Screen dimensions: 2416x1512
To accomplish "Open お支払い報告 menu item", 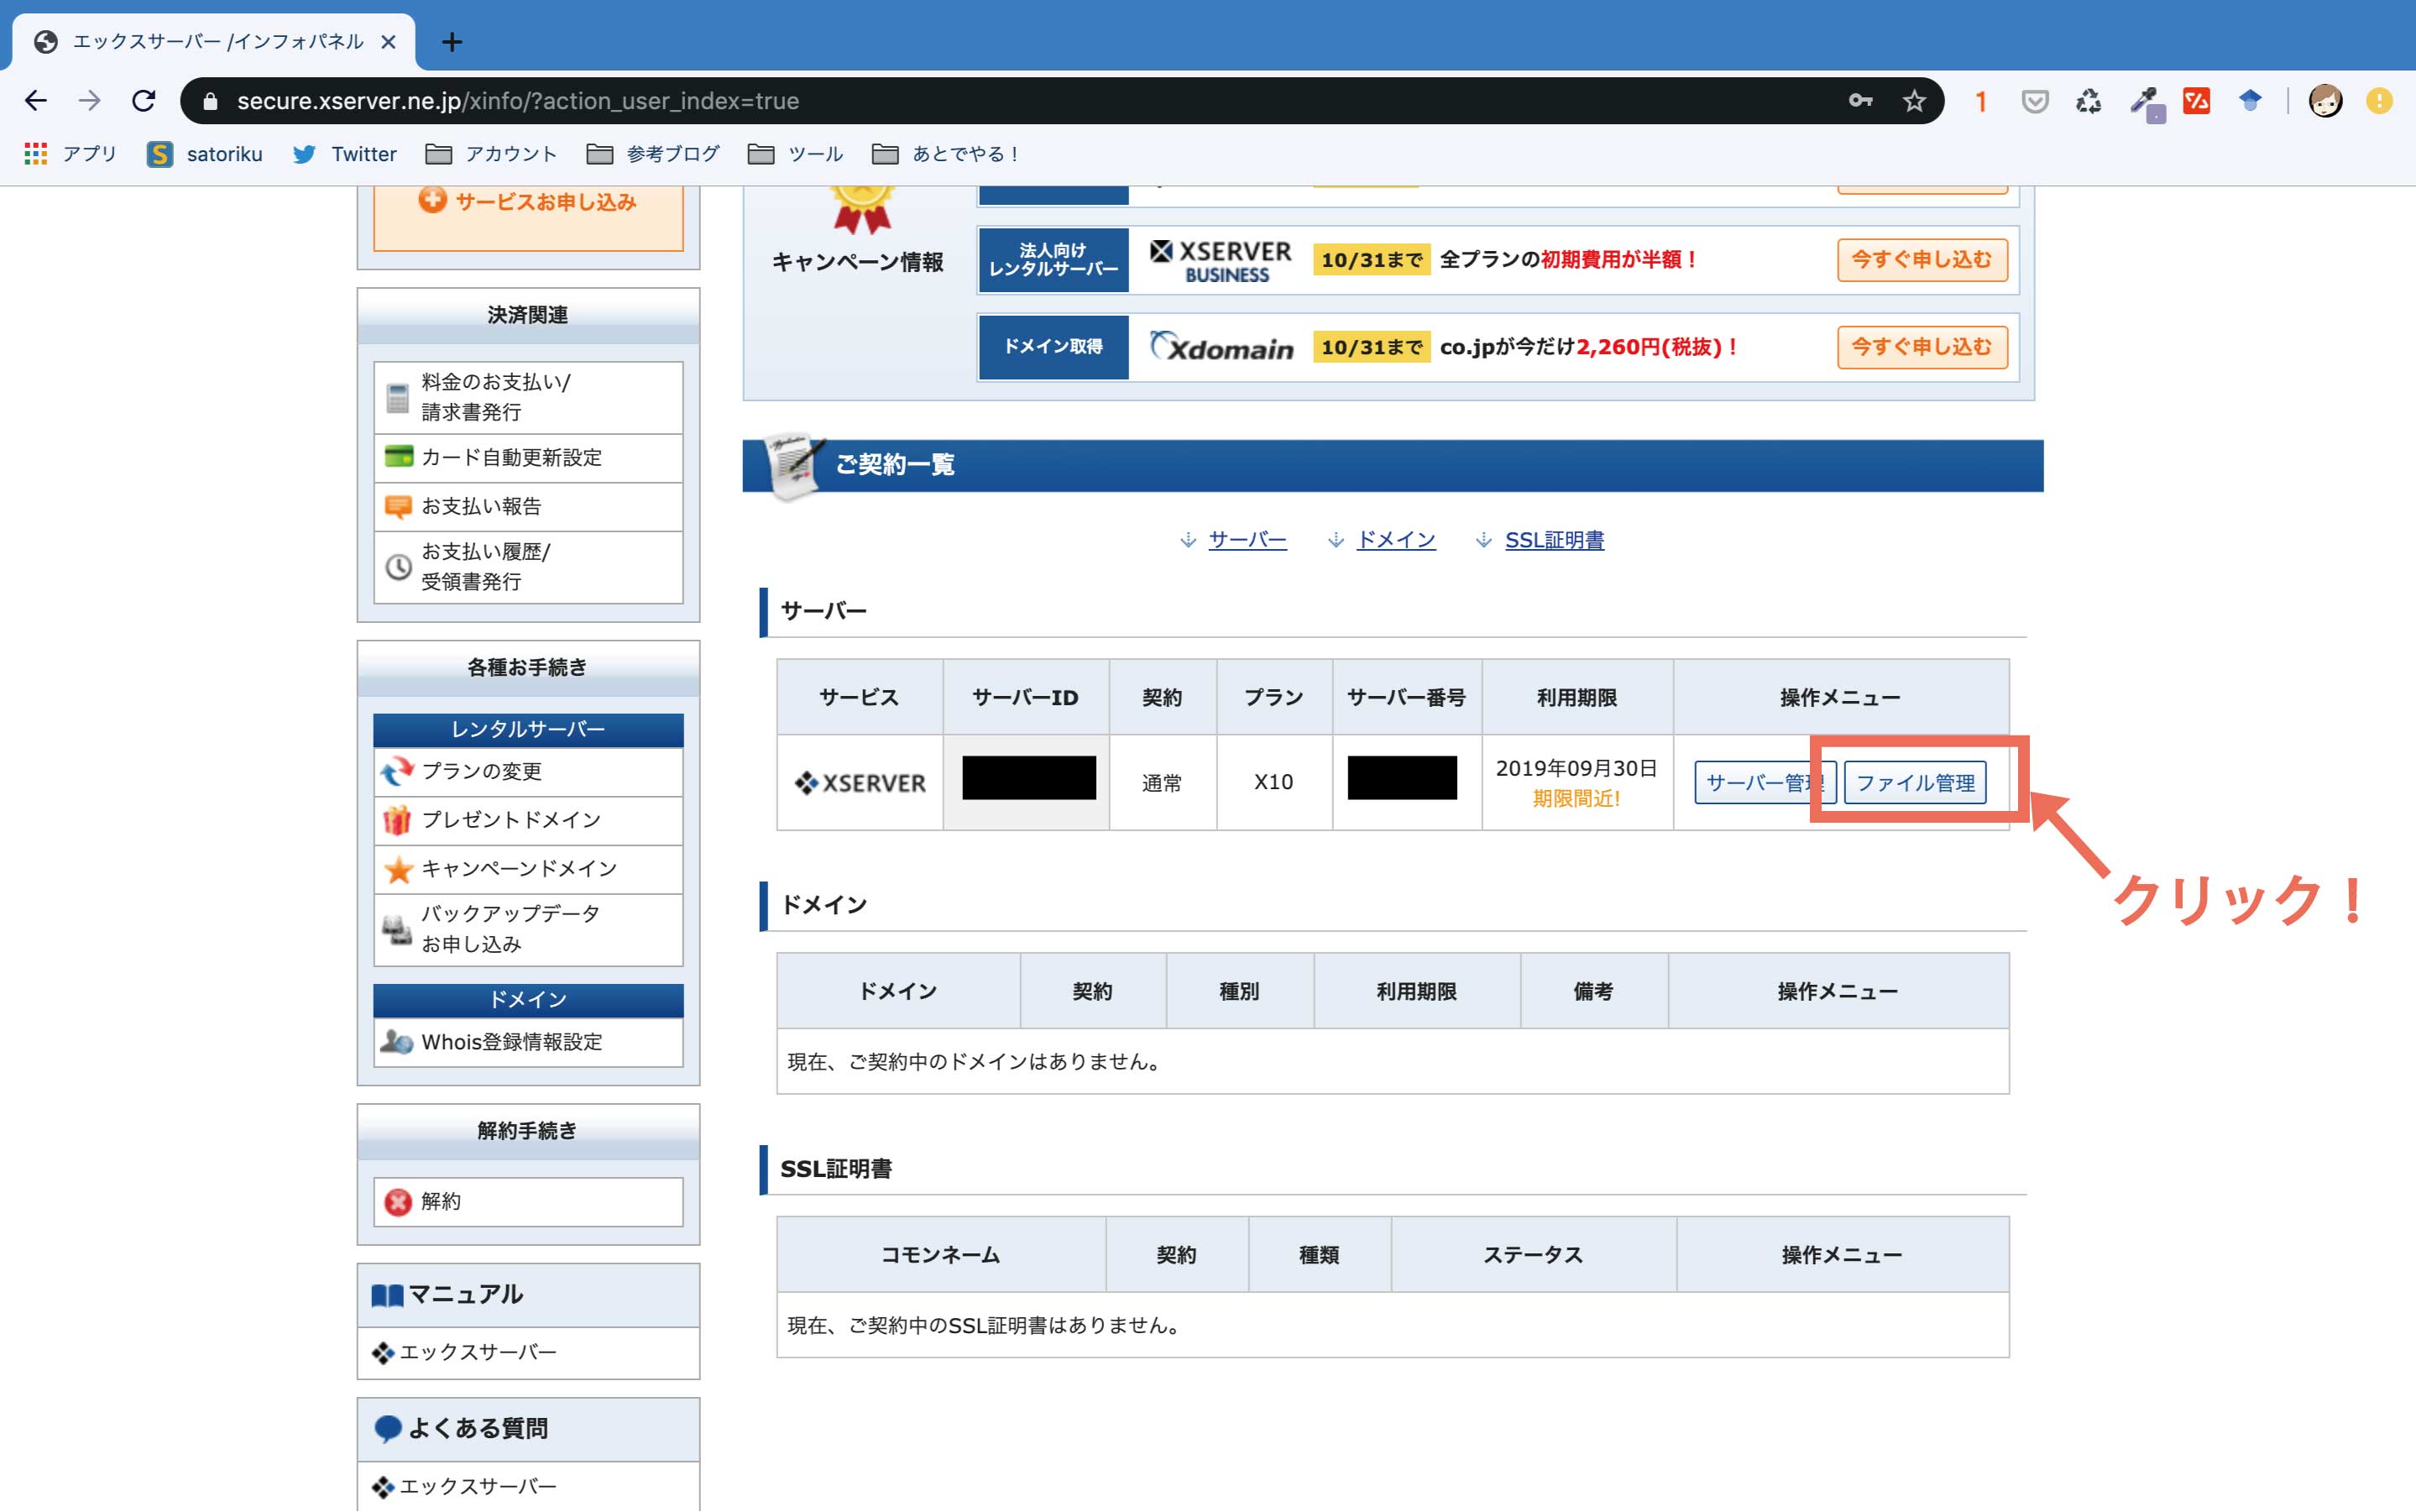I will 528,507.
